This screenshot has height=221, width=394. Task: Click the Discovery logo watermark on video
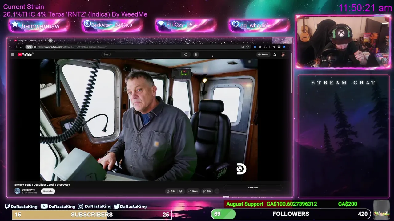click(x=241, y=169)
